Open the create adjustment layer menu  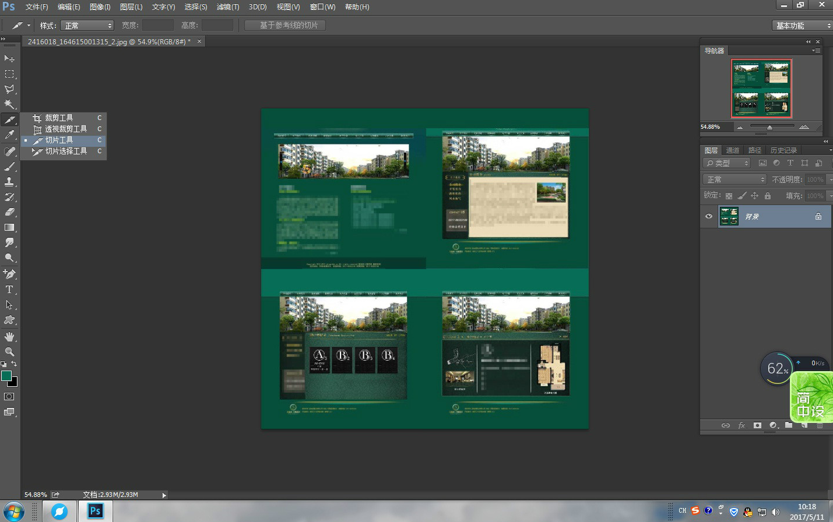(773, 425)
